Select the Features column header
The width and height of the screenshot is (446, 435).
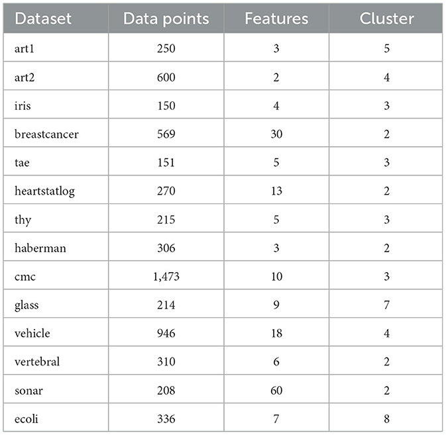(276, 18)
